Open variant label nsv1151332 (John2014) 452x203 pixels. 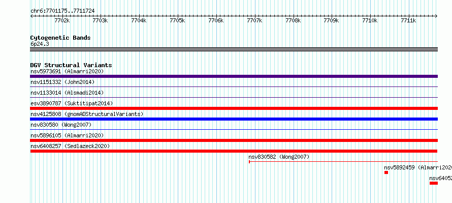click(x=62, y=82)
